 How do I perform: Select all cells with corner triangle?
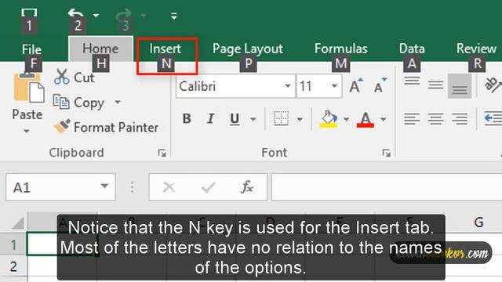click(x=18, y=222)
